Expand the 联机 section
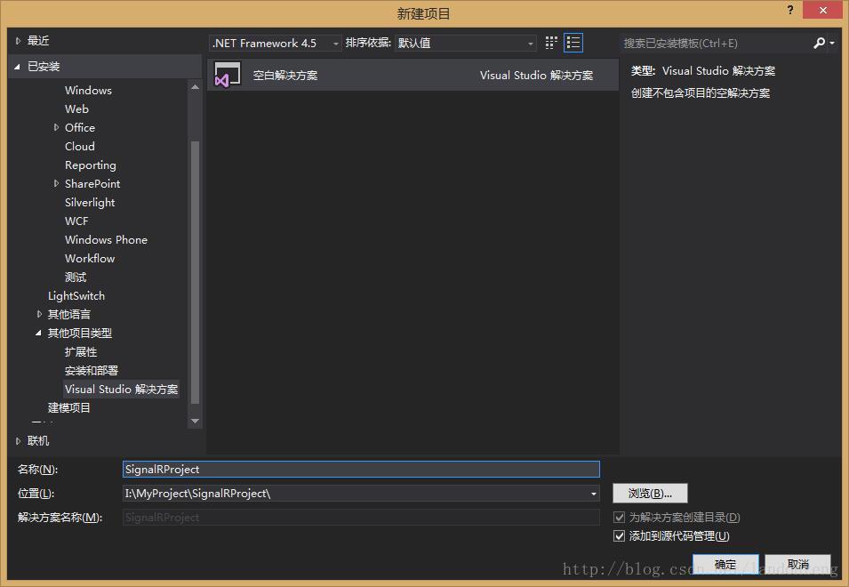Image resolution: width=849 pixels, height=587 pixels. click(x=19, y=441)
